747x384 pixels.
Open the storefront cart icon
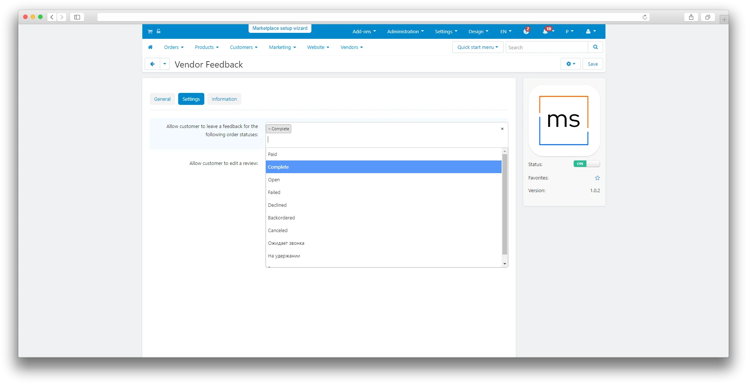coord(150,31)
